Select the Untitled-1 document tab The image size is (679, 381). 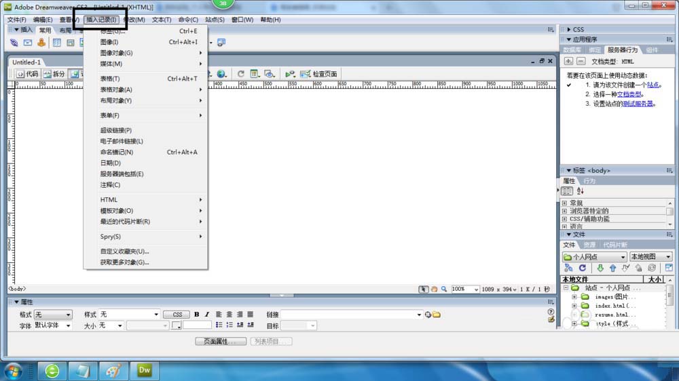tap(26, 62)
